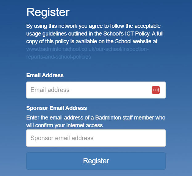Click the 'Email address' placeholder text
Screen dimensions: 192x176
(x=50, y=90)
